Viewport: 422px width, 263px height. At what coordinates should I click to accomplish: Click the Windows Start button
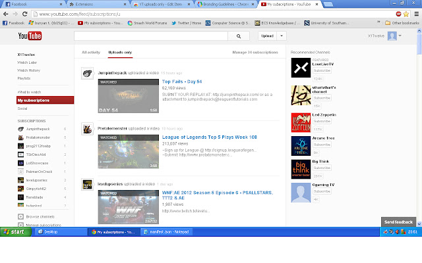[15, 232]
